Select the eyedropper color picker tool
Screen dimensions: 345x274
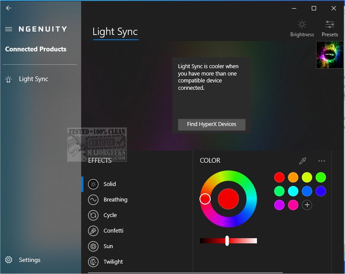point(303,161)
